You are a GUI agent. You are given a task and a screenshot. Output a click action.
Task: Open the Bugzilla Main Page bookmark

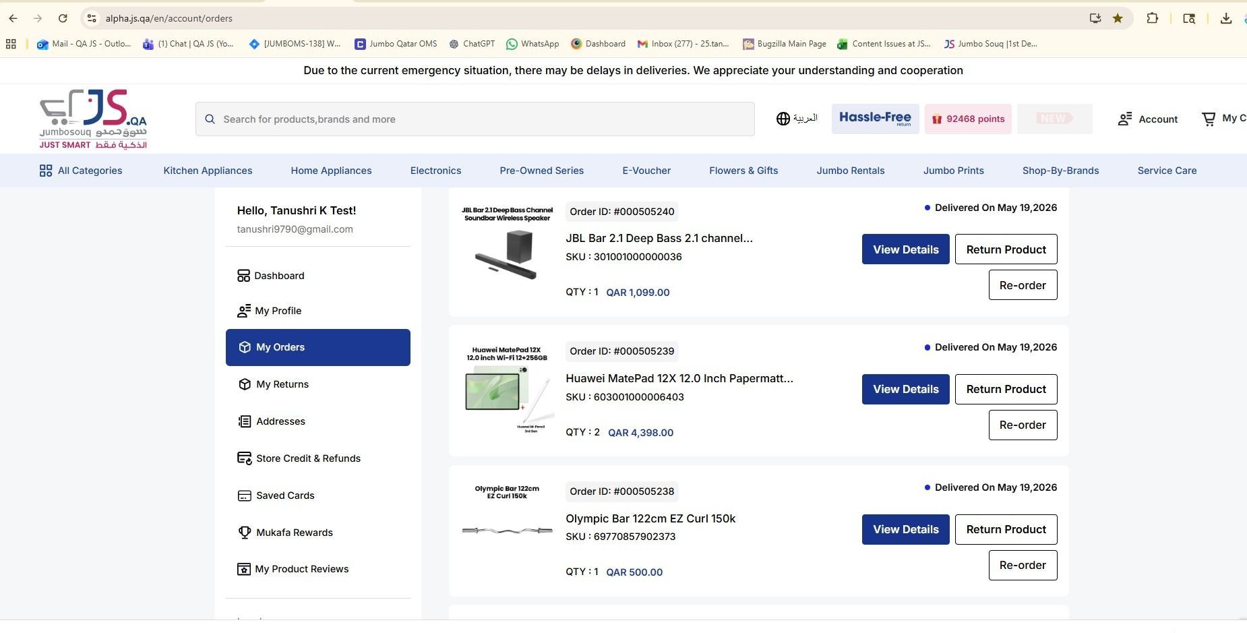[x=785, y=44]
